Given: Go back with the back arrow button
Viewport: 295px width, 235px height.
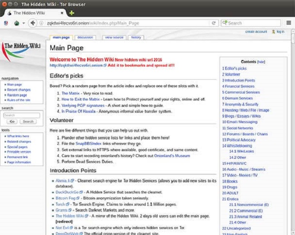Looking at the screenshot, I should click(33, 23).
